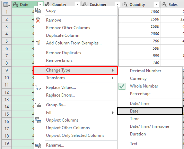
Task: Set type to Date/Time/Timezone
Action: coord(149,126)
